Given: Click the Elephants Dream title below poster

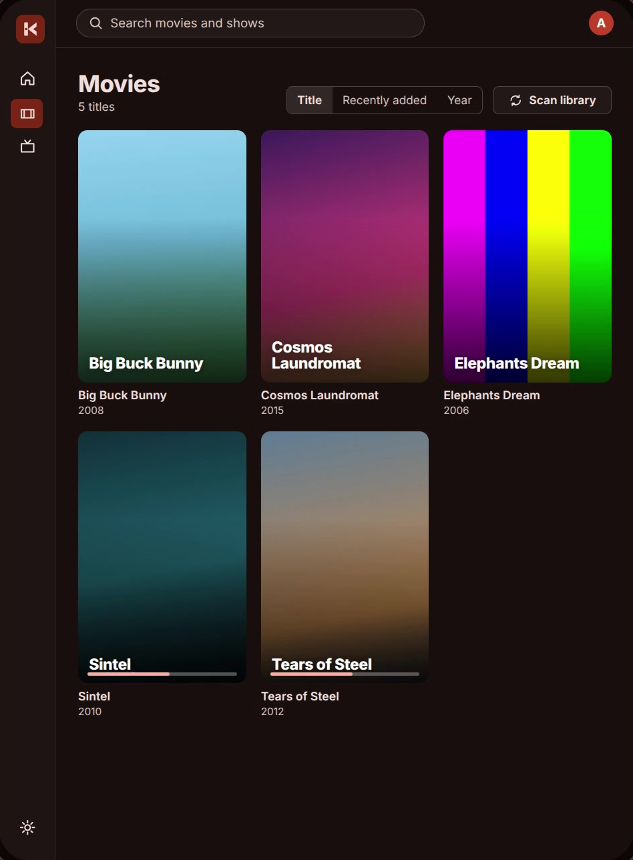Looking at the screenshot, I should point(491,395).
